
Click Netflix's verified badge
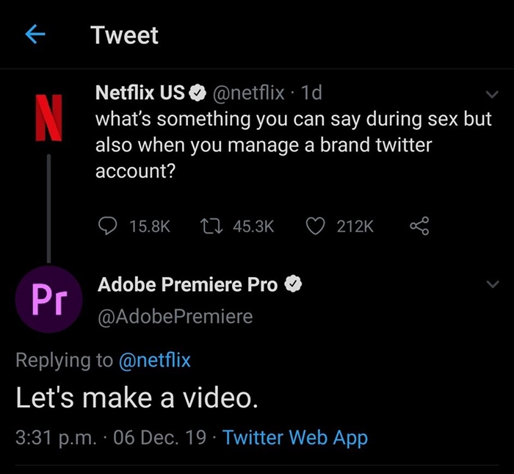198,93
